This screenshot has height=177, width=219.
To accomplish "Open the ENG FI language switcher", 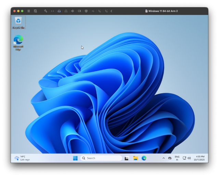I will click(177, 158).
